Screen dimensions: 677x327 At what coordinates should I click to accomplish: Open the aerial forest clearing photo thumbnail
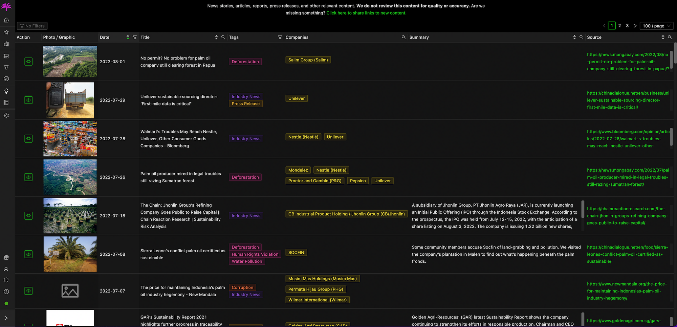70,62
